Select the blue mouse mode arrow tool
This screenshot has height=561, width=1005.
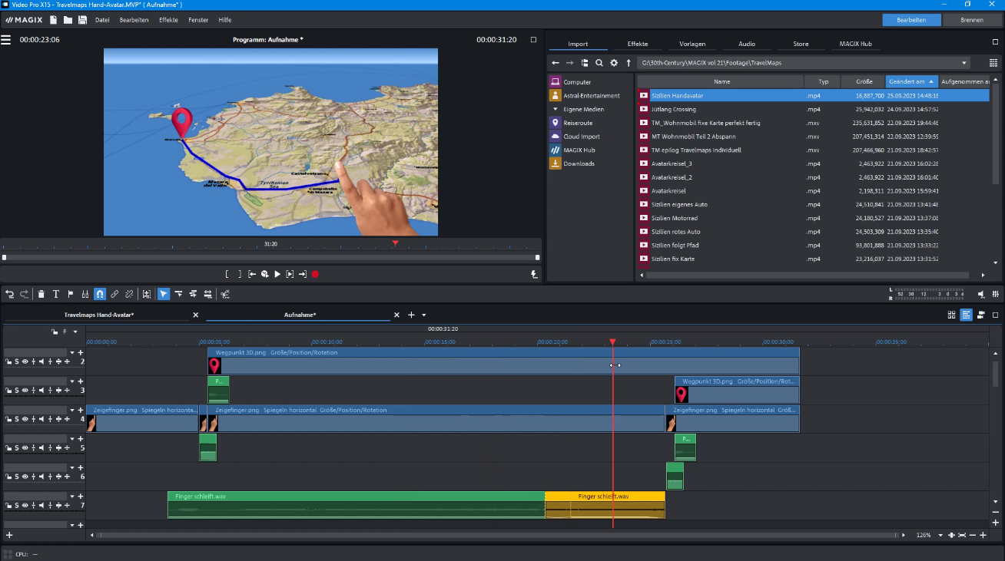point(163,294)
